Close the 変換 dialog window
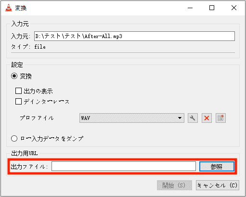 [x=234, y=8]
